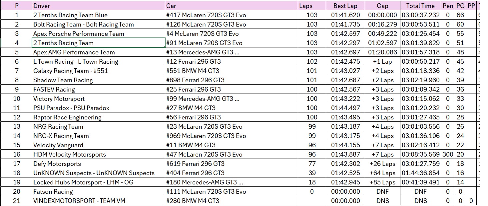Click the +85 Laps gap cell
The width and height of the screenshot is (488, 206).
click(x=383, y=182)
